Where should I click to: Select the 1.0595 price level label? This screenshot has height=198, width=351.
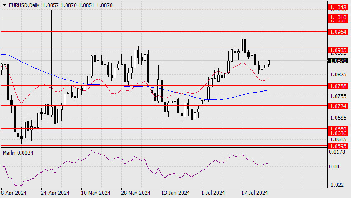click(338, 146)
